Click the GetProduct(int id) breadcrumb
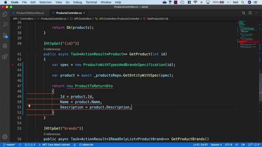This screenshot has width=262, height=147. tap(156, 19)
